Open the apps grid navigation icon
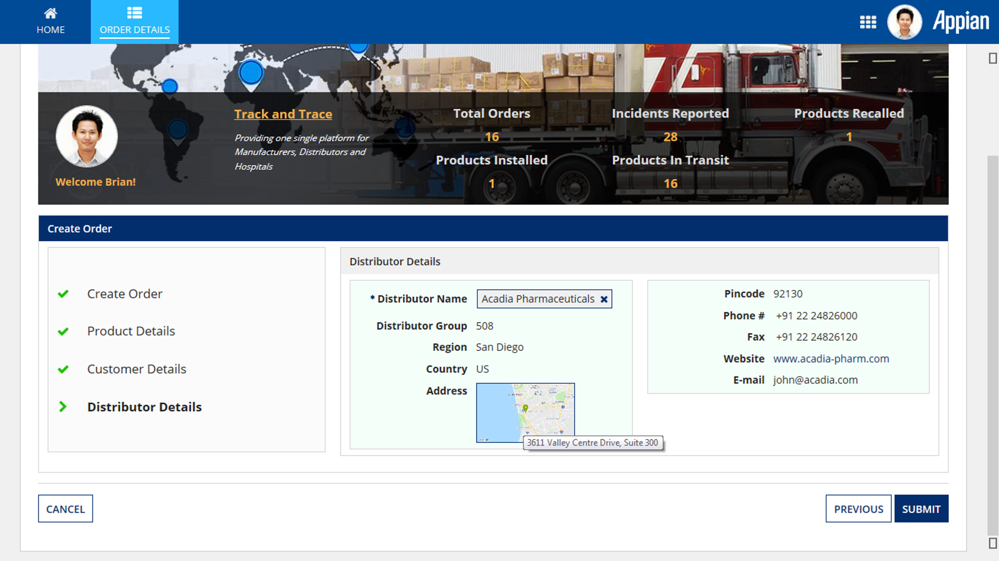The image size is (999, 561). pyautogui.click(x=868, y=22)
